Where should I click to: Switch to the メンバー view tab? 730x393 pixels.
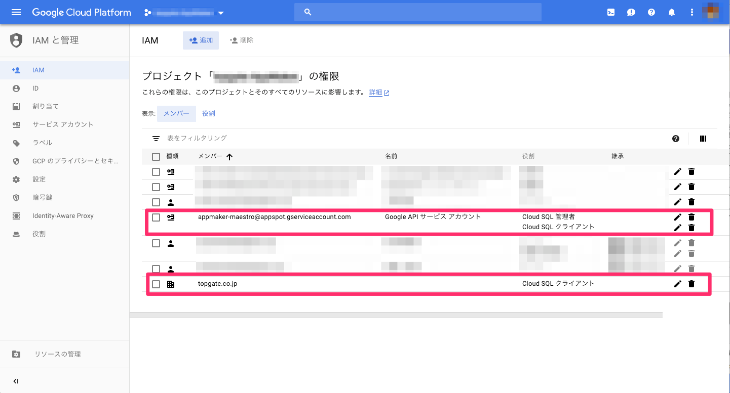point(176,114)
